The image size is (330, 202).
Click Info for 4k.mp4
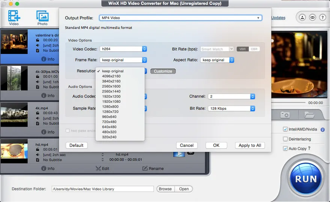[x=48, y=132]
